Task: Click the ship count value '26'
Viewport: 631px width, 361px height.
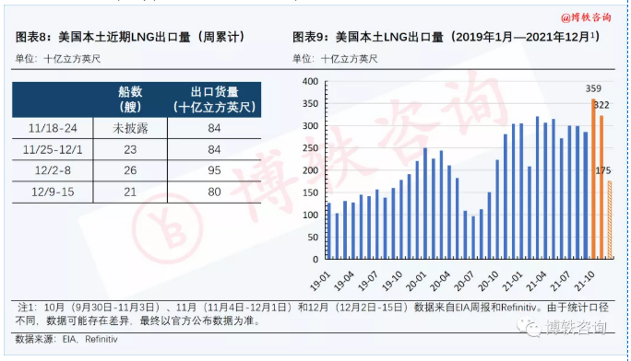Action: (x=130, y=170)
